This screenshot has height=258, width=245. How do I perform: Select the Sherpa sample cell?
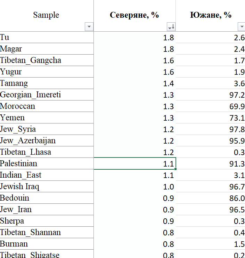[47, 221]
